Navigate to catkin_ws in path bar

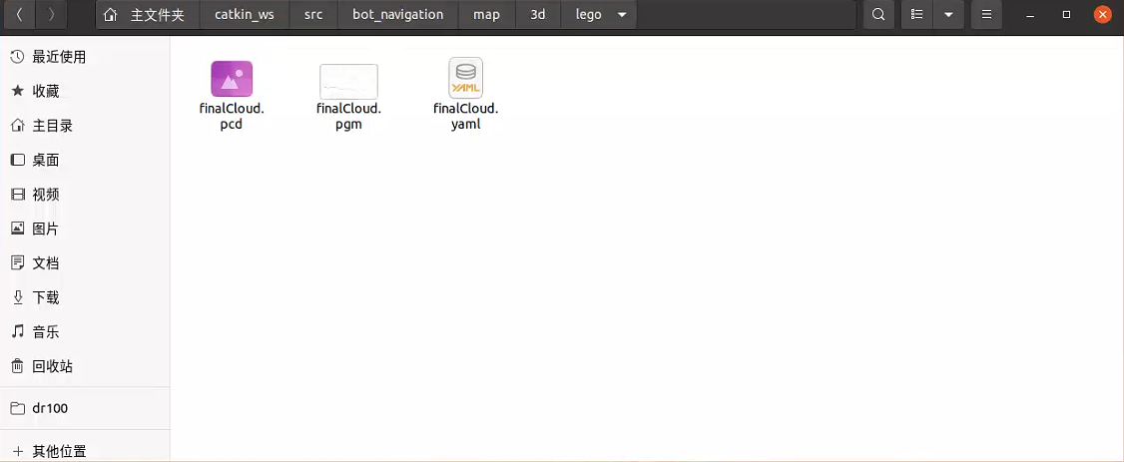[x=245, y=15]
